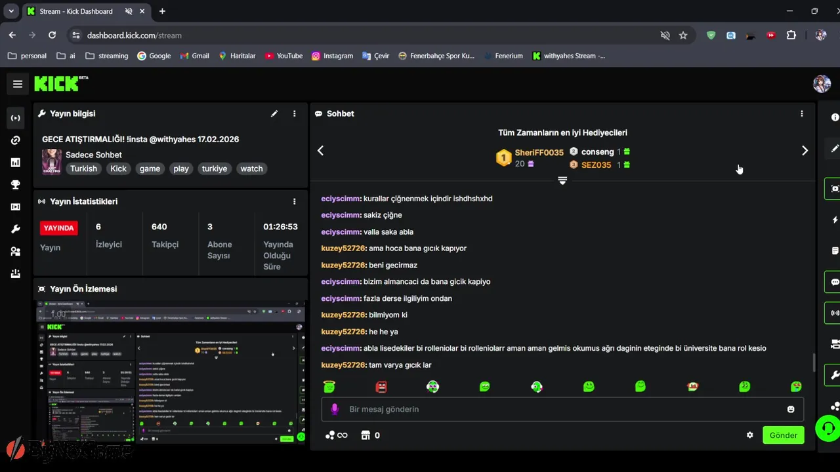Click conseng gifter name
This screenshot has width=840, height=472.
pos(597,152)
